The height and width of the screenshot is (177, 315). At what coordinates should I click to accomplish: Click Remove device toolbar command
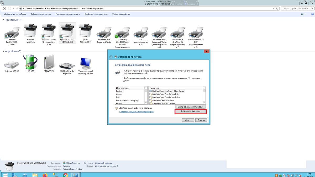(121, 14)
